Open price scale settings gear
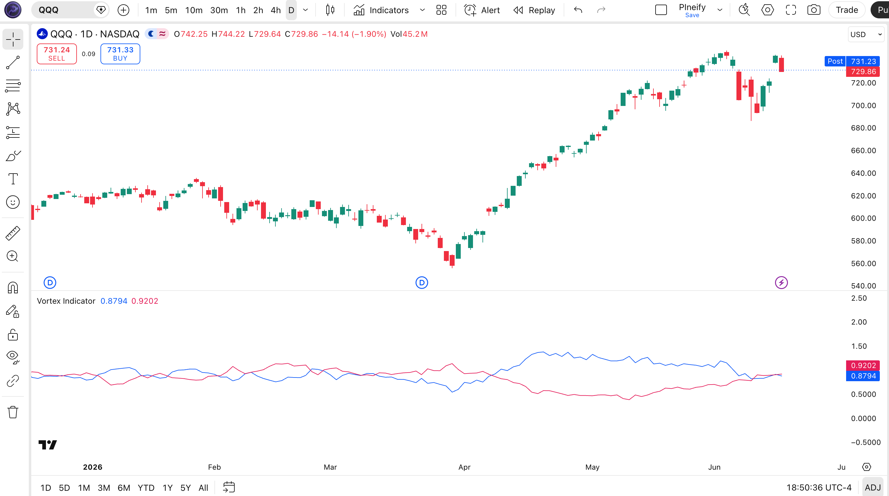Screen dimensions: 889x496 coord(867,467)
